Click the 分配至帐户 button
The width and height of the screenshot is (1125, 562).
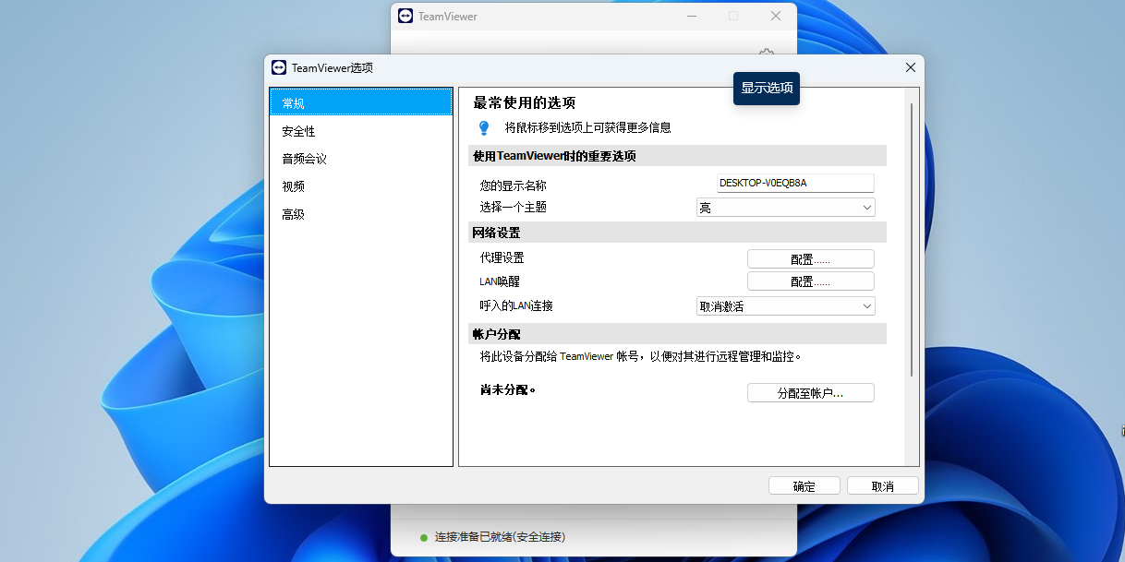pos(810,392)
